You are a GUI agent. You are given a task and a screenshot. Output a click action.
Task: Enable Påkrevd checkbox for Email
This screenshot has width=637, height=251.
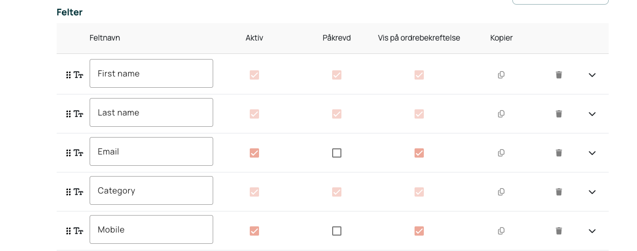coord(337,153)
